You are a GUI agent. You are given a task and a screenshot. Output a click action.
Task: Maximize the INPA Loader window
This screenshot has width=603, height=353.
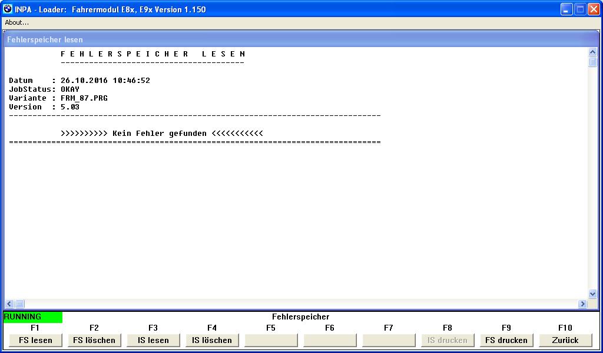(x=579, y=9)
